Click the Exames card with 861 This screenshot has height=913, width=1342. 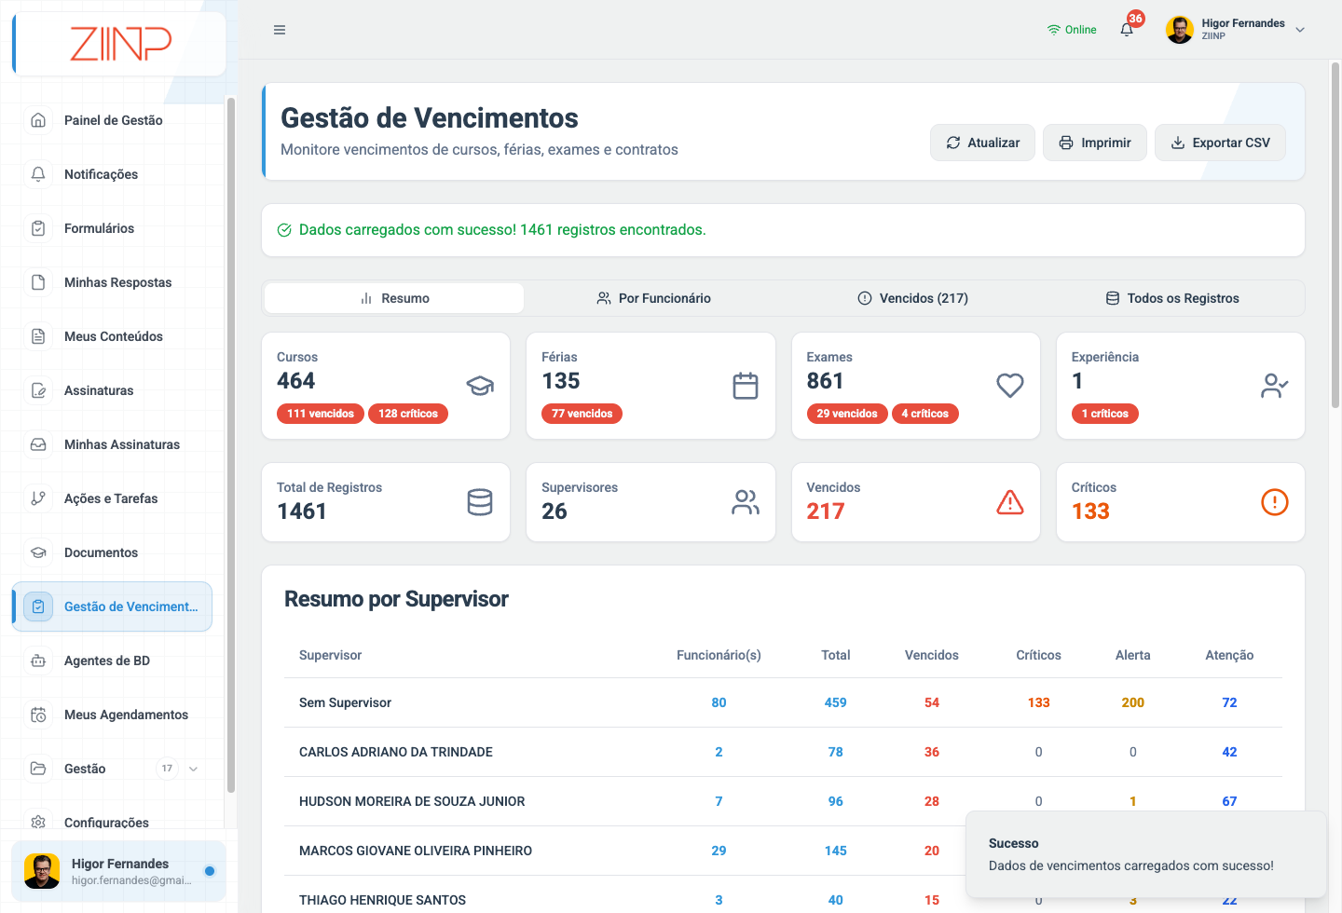(x=916, y=386)
